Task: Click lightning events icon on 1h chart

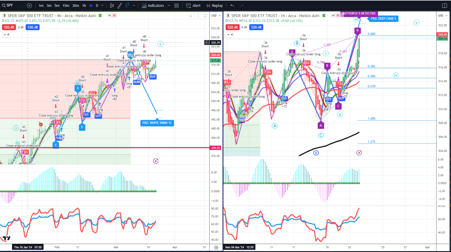Action: (359, 153)
